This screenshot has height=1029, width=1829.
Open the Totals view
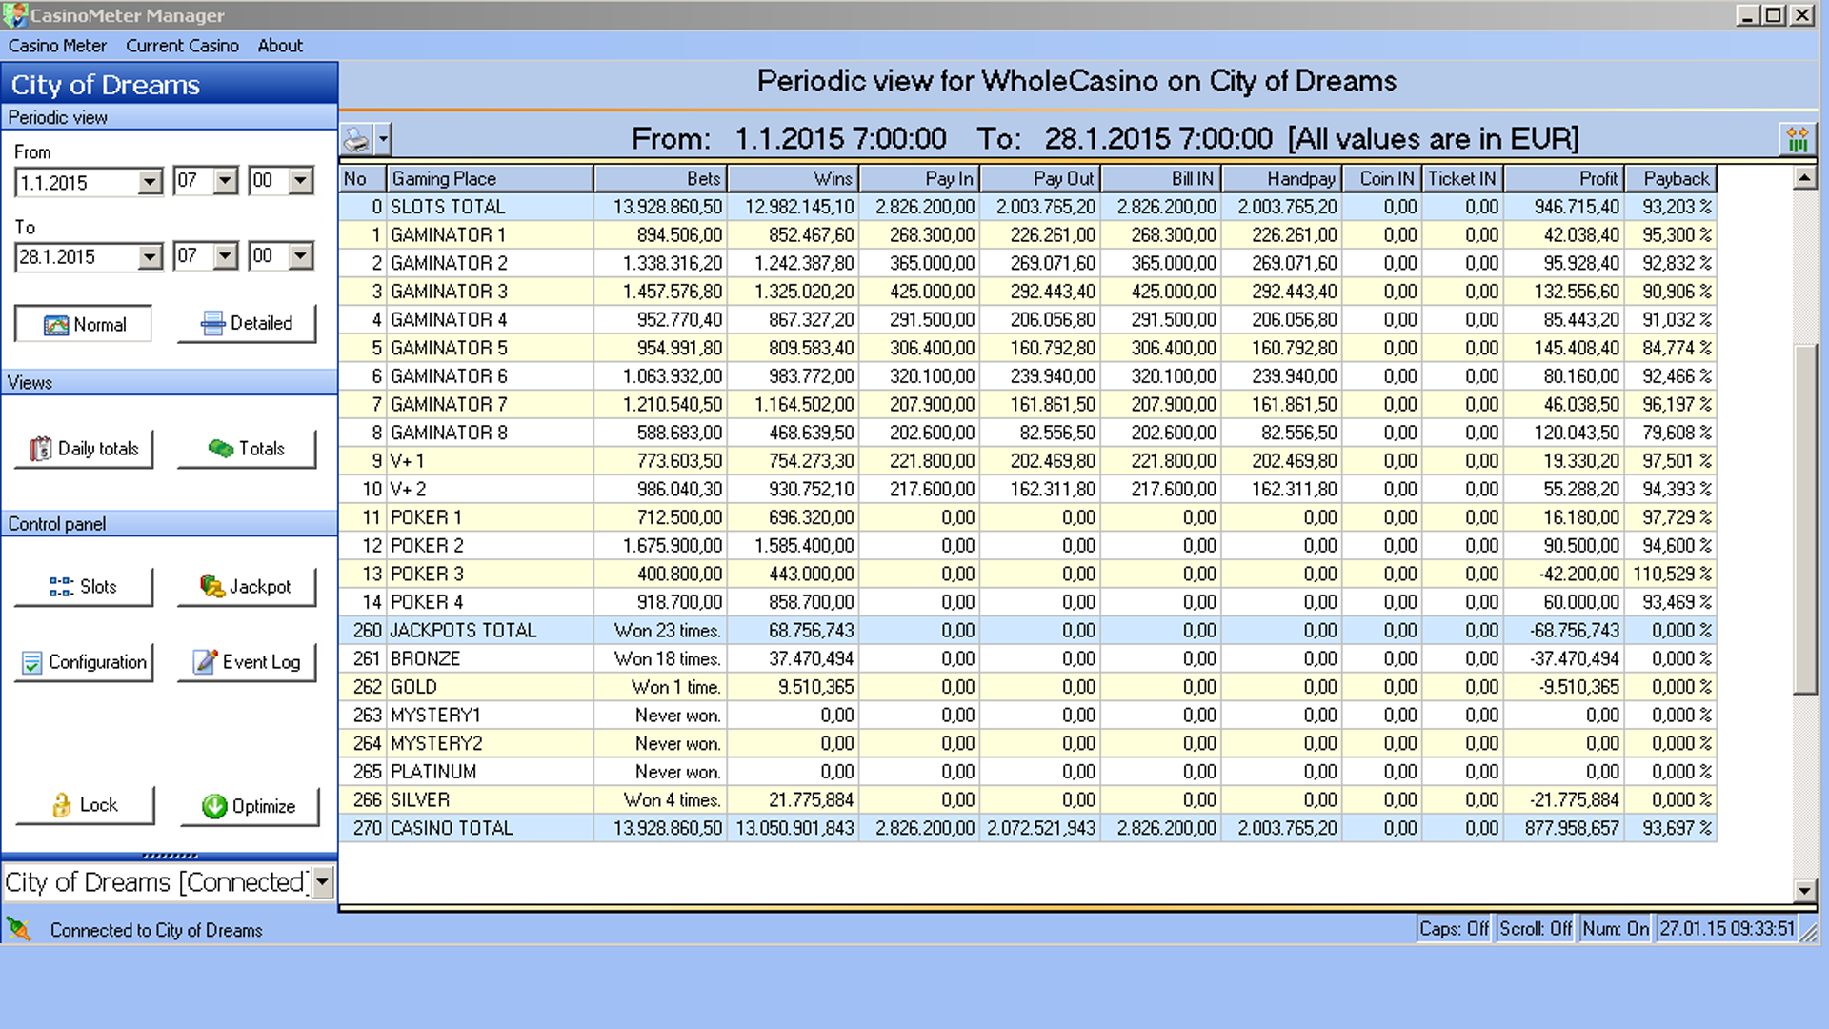tap(247, 449)
